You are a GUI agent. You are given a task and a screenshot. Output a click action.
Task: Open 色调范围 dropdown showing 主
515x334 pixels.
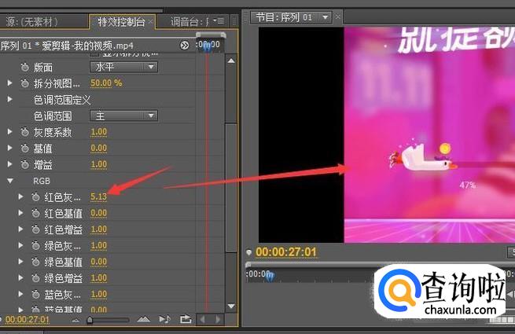point(123,116)
